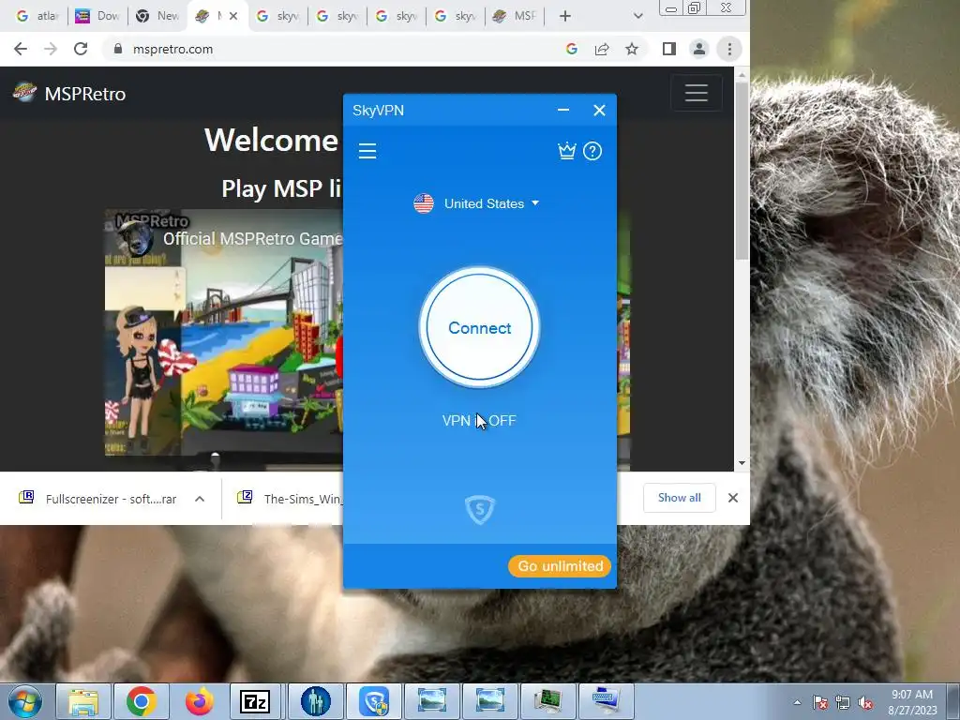Screen dimensions: 960x720
Task: Open the SkyVPN hamburger menu
Action: pos(367,151)
